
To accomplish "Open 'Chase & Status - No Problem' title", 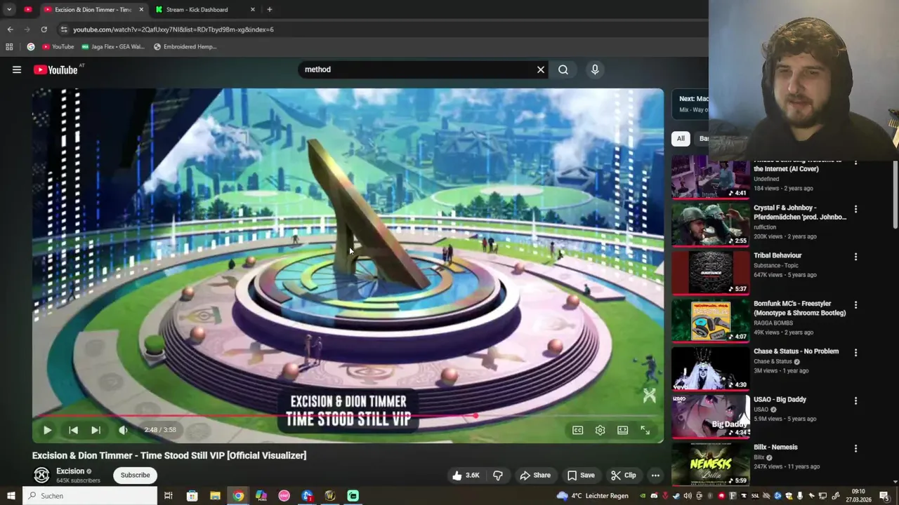I will [796, 351].
